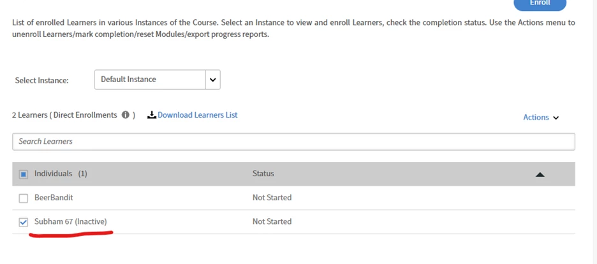Toggle the Individuals select-all checkbox

click(x=24, y=174)
